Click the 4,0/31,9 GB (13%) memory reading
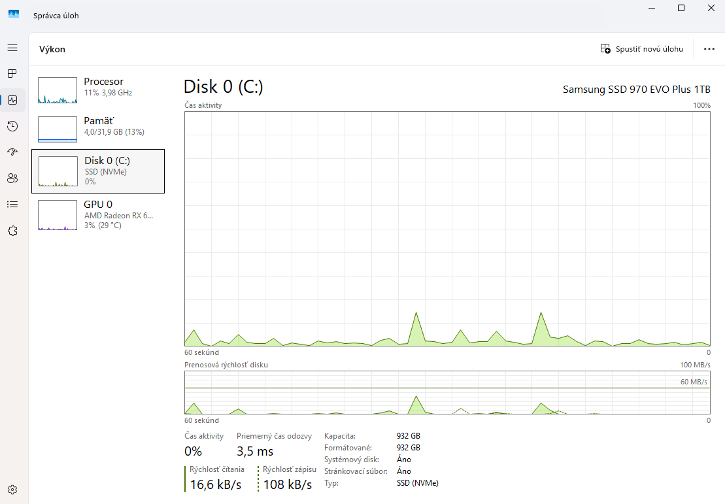Image resolution: width=725 pixels, height=504 pixels. [114, 132]
